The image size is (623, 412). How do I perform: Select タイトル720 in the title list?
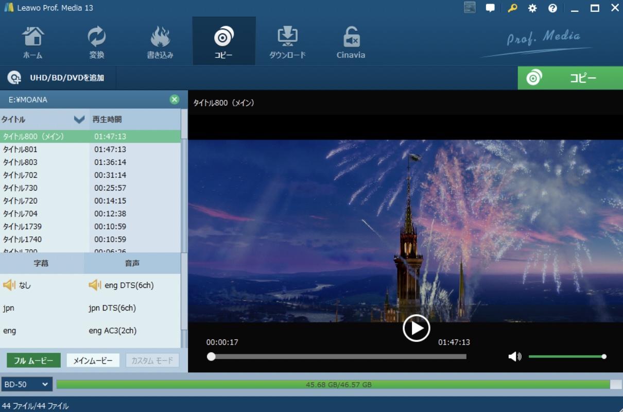point(90,201)
